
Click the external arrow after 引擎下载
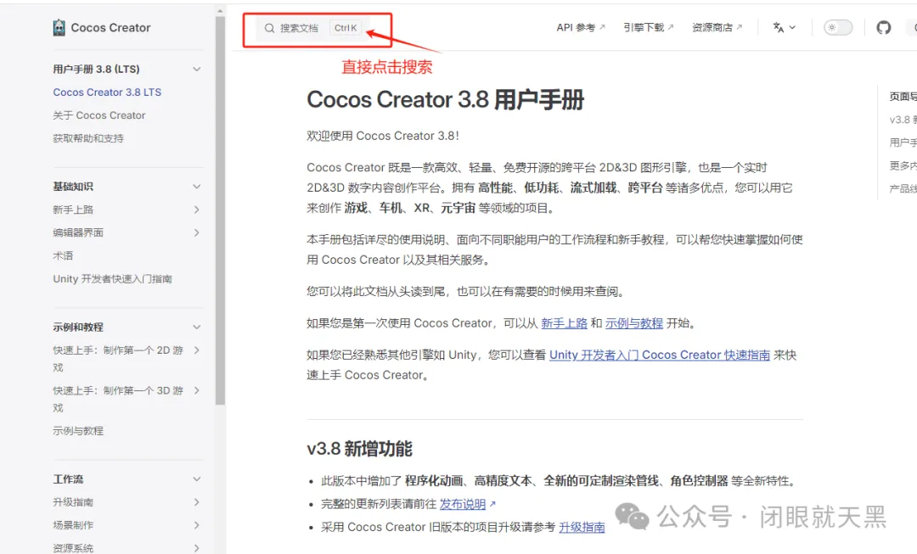[671, 27]
